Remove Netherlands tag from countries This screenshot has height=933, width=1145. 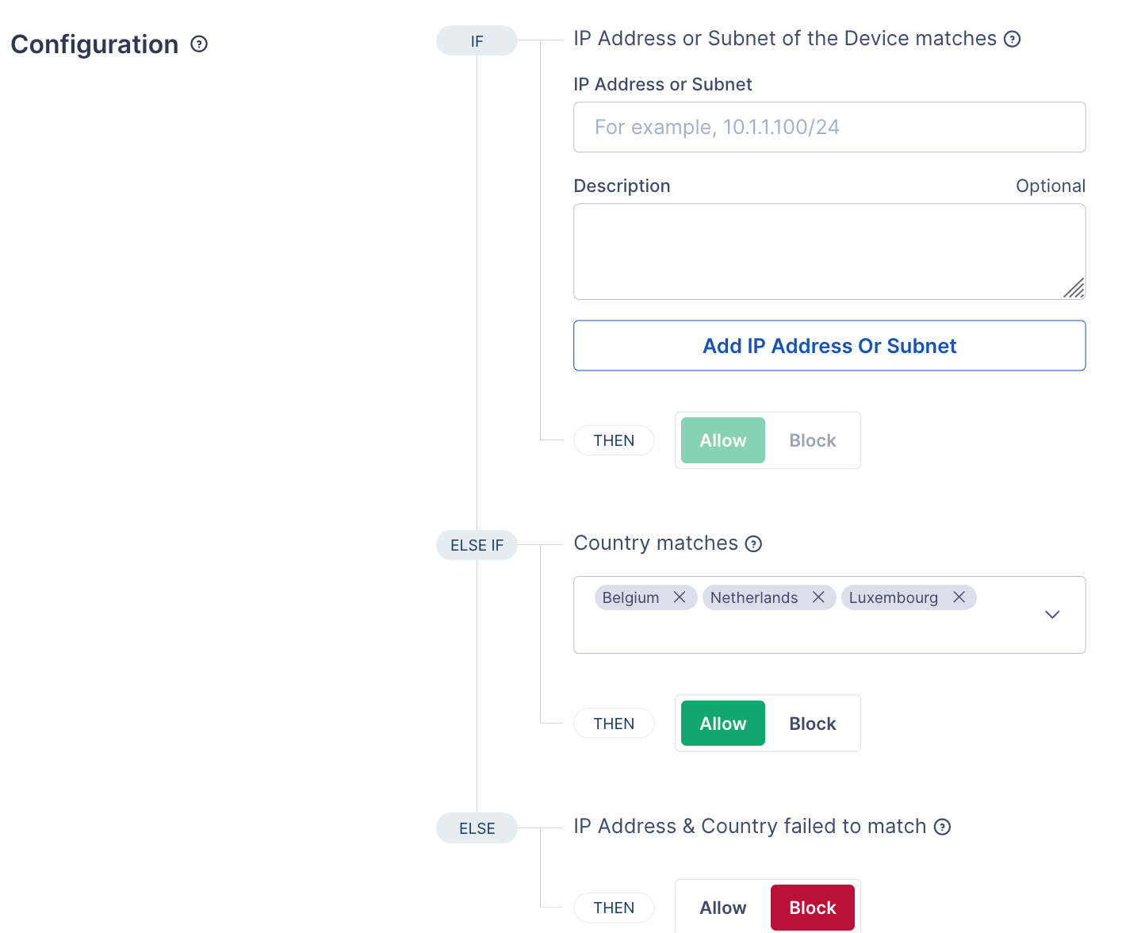[x=818, y=597]
